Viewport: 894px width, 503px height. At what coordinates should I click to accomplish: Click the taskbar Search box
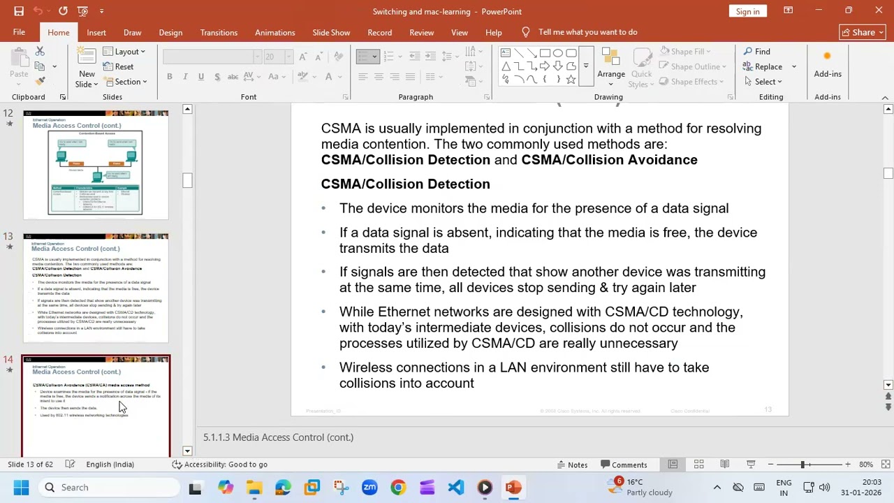click(x=110, y=488)
